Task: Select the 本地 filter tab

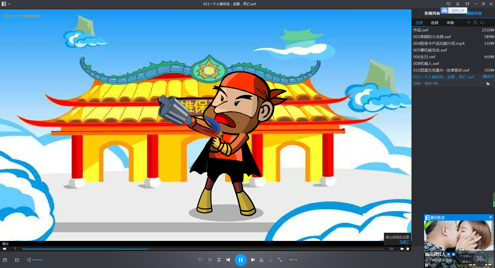Action: click(x=450, y=23)
